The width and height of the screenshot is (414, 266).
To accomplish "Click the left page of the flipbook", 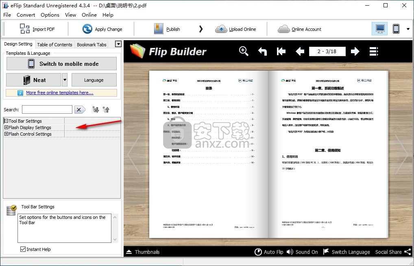I will 209,154.
